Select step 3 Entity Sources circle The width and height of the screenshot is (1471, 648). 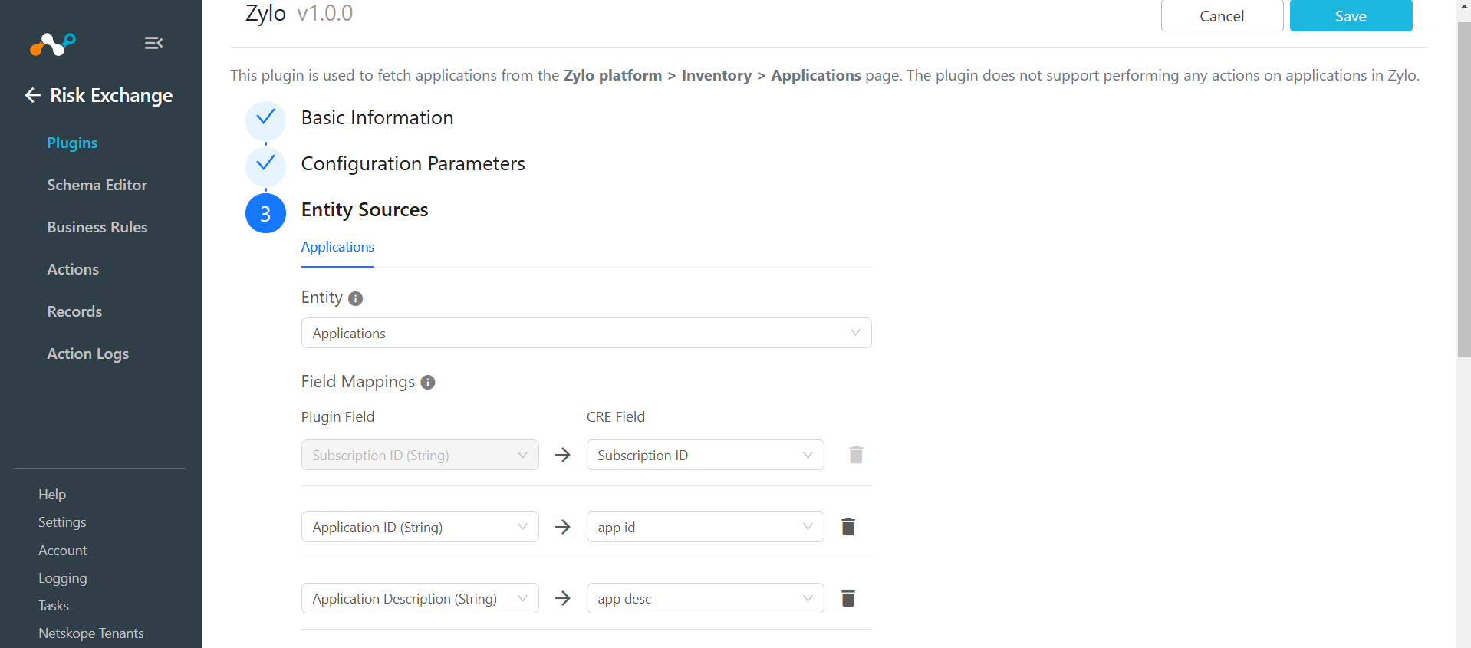pyautogui.click(x=265, y=213)
